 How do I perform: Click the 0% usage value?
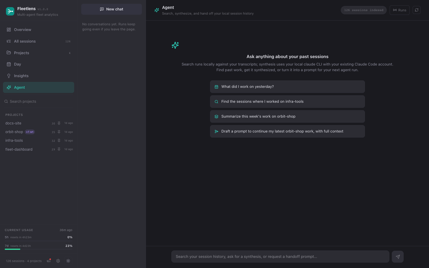[70, 237]
